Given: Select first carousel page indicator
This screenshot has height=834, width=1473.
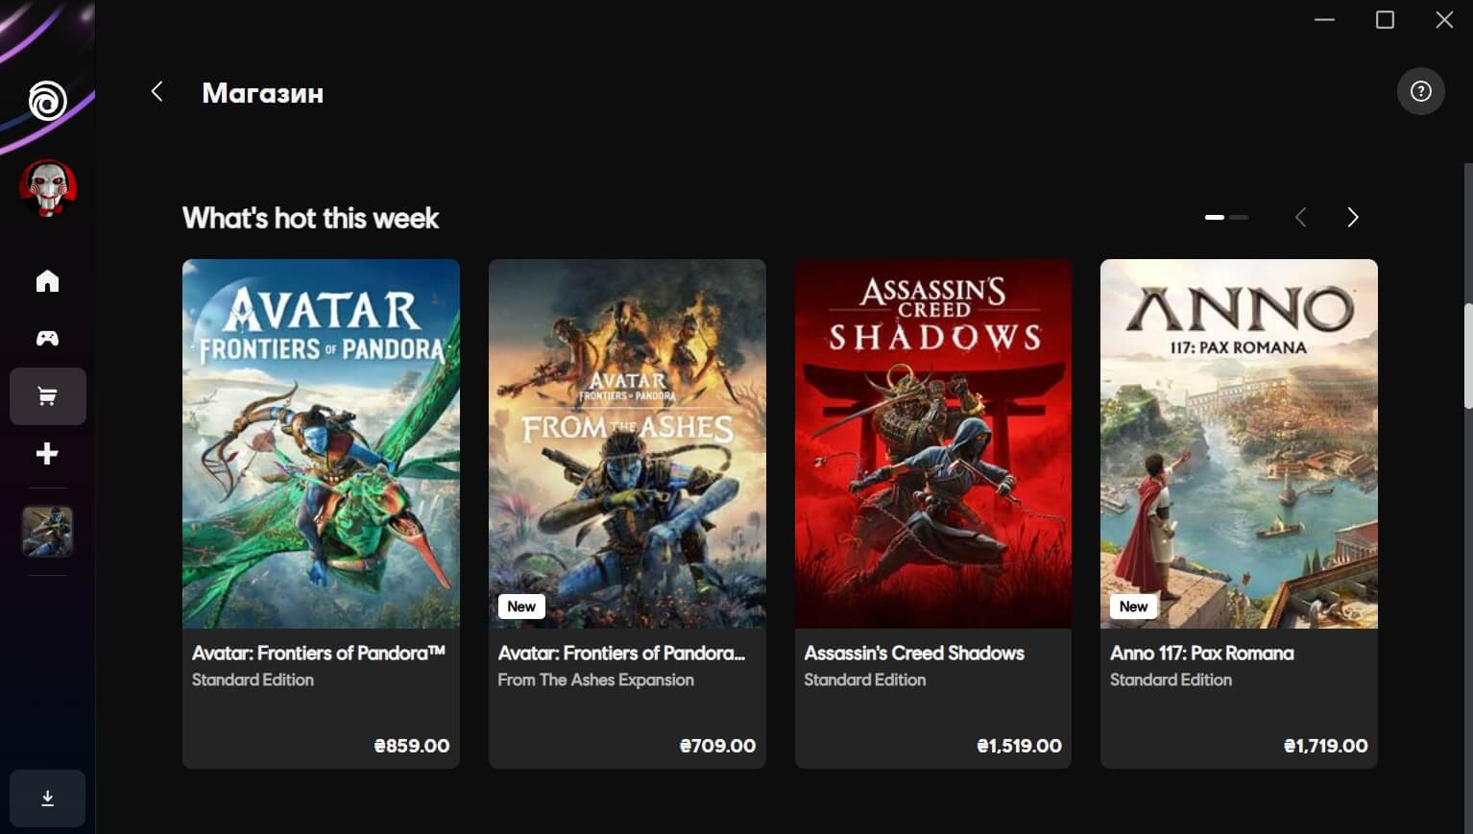Looking at the screenshot, I should tap(1214, 218).
